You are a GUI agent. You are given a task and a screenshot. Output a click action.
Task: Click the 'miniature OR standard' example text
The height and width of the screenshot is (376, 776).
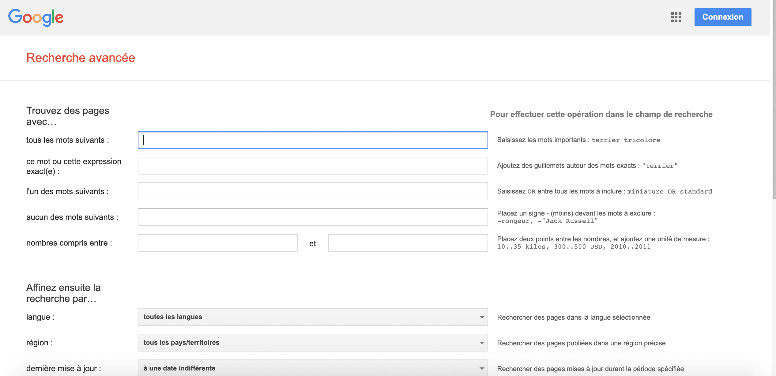pos(669,191)
